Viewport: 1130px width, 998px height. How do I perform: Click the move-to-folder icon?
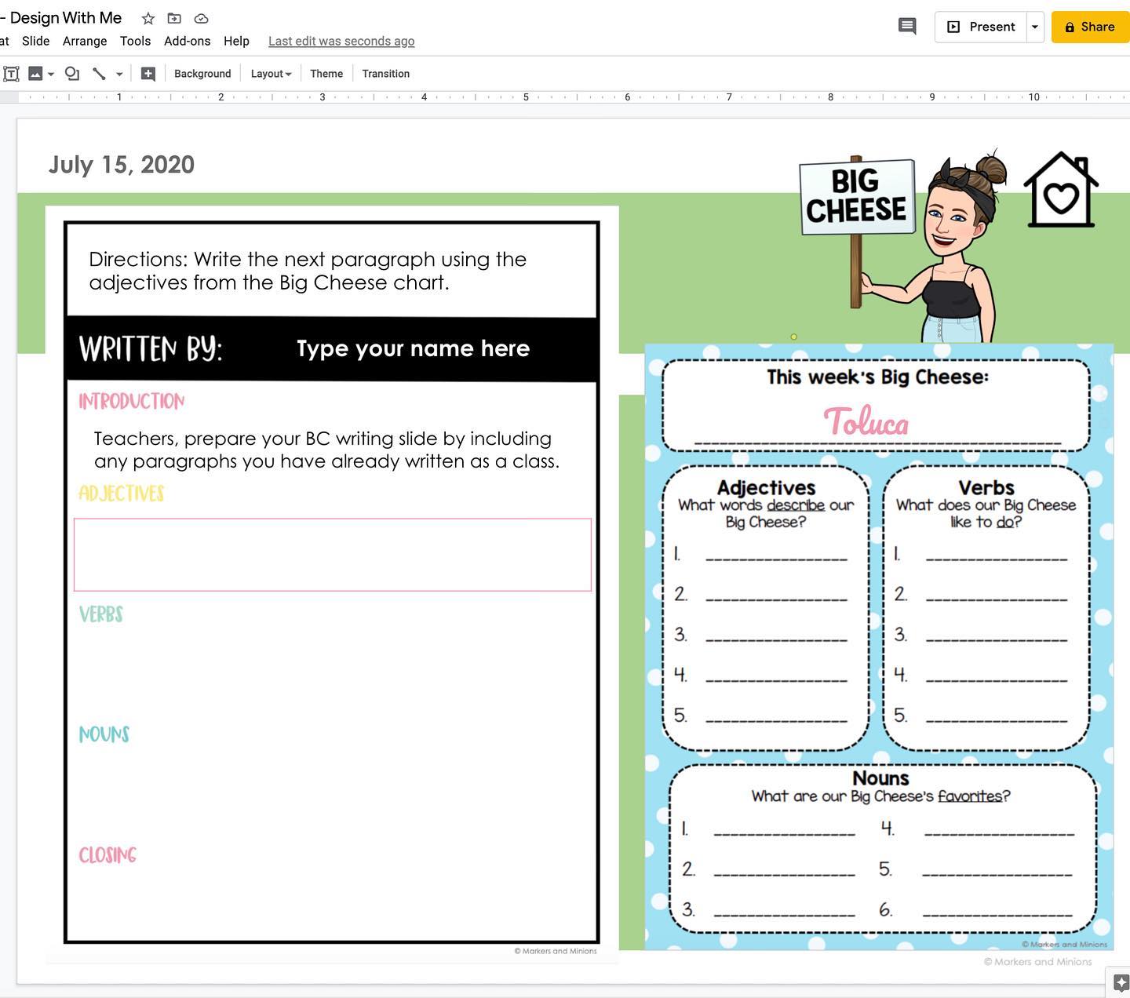click(174, 18)
